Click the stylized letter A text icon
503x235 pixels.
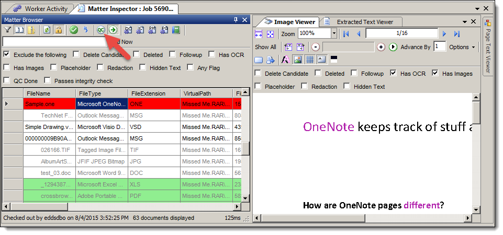(x=286, y=60)
